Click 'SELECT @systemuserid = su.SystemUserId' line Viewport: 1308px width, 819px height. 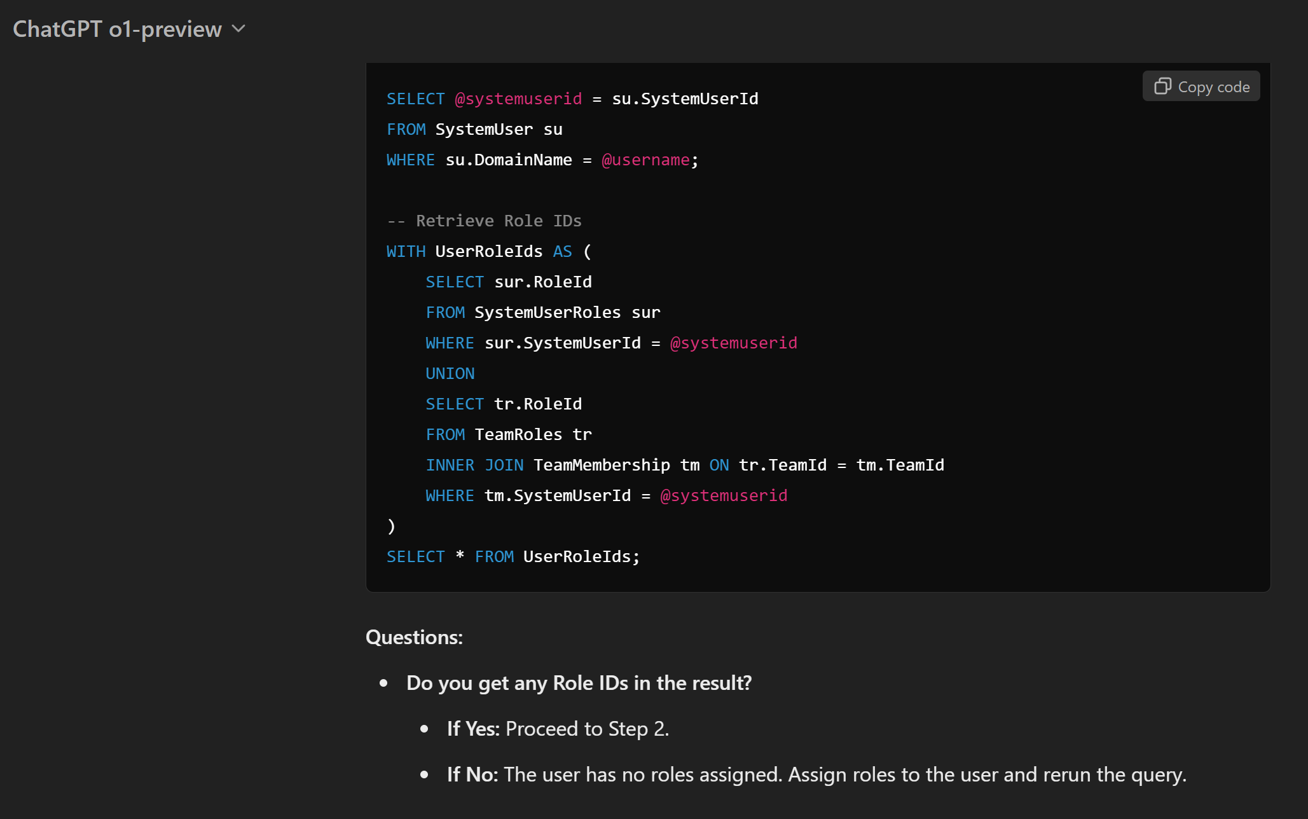pos(572,99)
